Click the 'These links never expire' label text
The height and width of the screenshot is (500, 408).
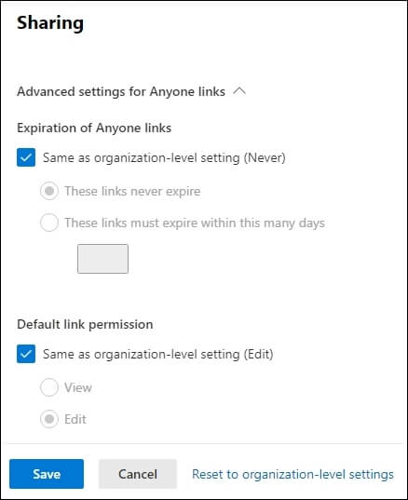click(132, 191)
